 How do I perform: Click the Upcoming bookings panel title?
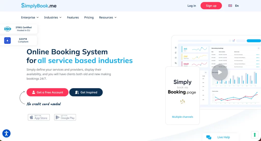[217, 48]
